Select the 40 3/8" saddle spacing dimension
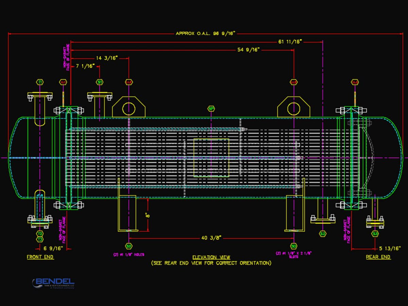Viewport: 408px width, 306px height. (211, 238)
